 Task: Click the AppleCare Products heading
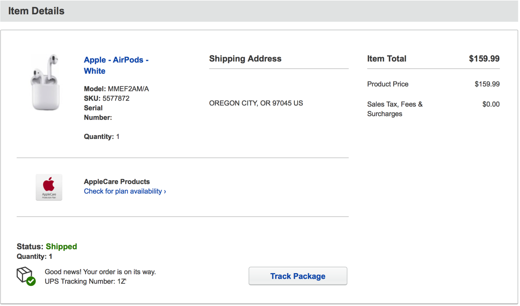coord(117,182)
